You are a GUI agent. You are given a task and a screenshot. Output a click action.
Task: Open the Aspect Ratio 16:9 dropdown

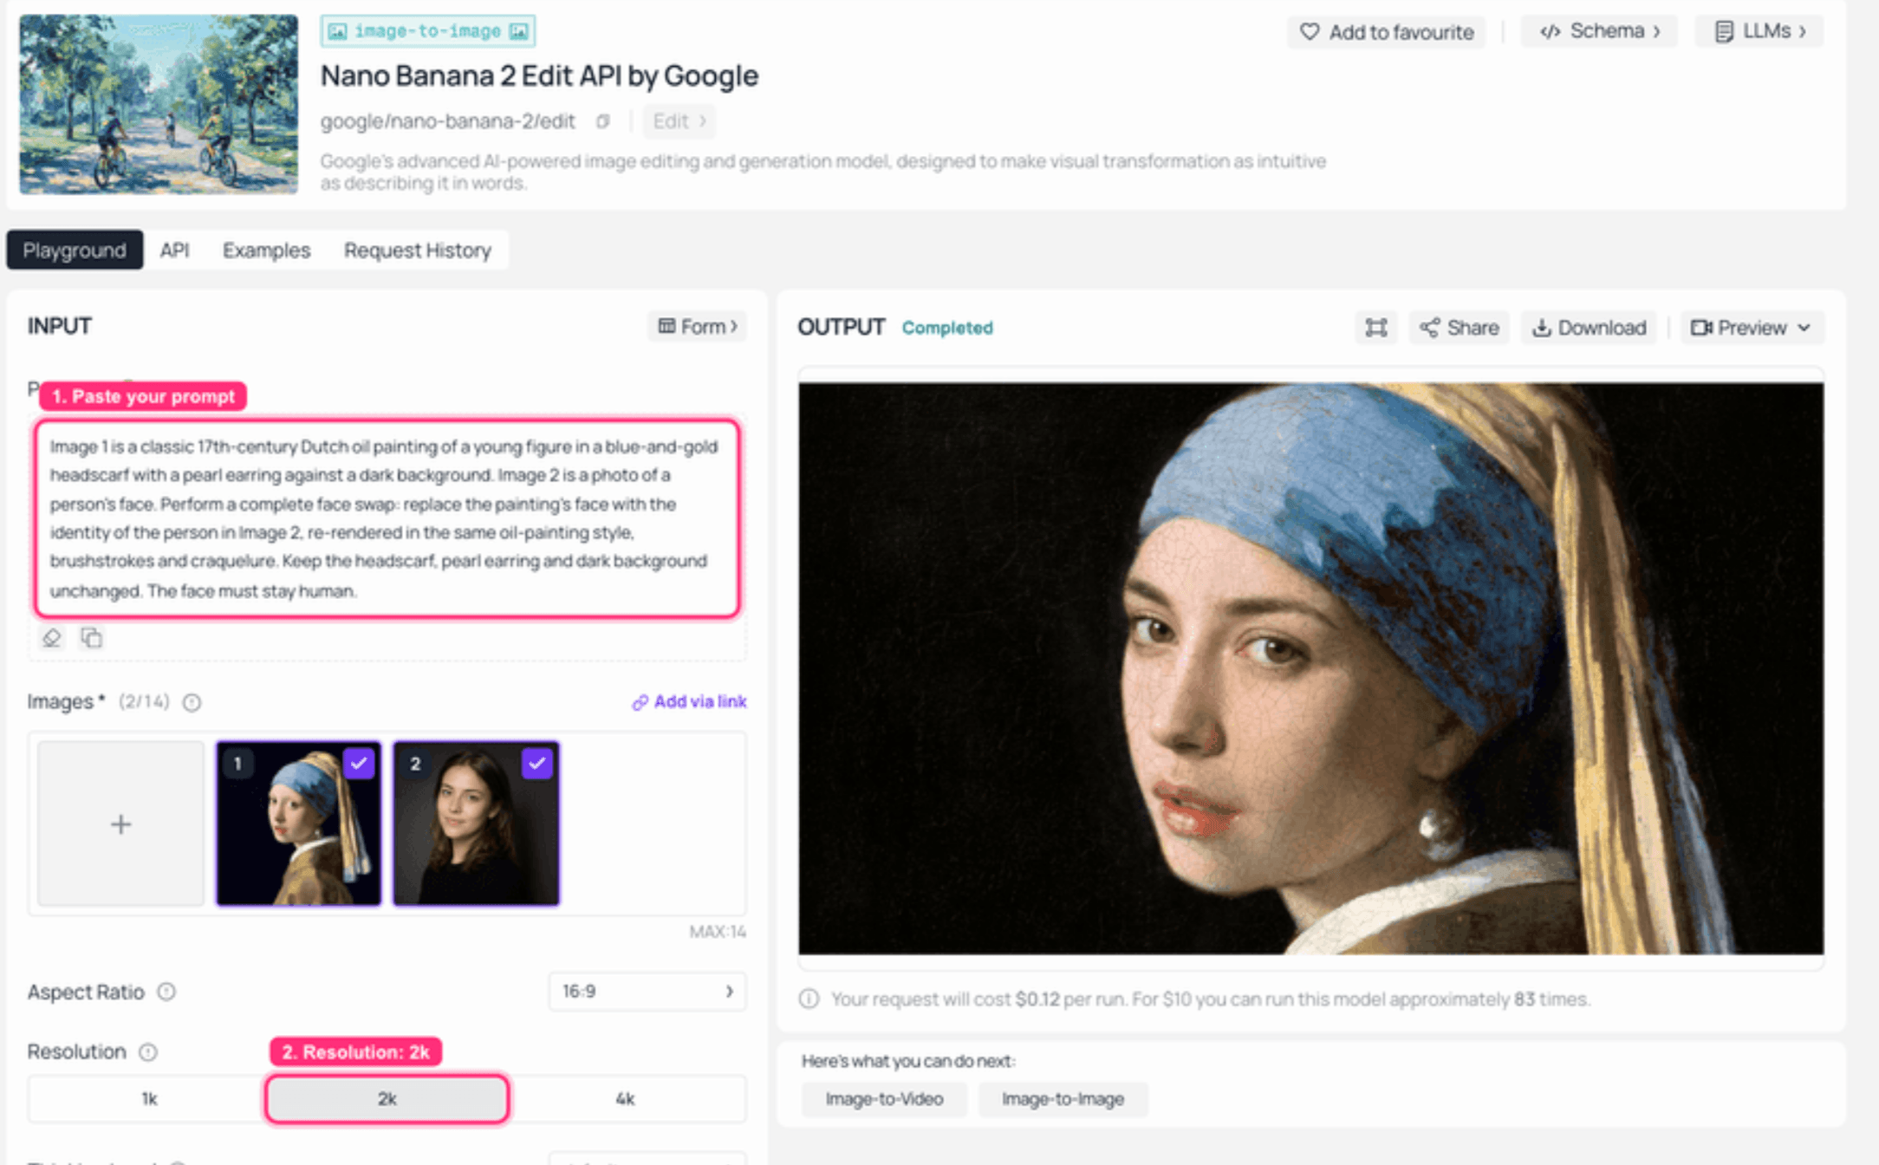[x=647, y=992]
